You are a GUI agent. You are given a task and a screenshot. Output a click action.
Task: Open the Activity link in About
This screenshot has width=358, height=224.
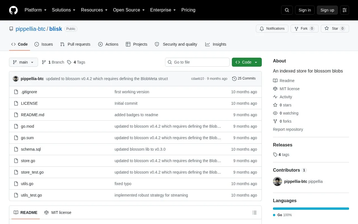(282, 97)
